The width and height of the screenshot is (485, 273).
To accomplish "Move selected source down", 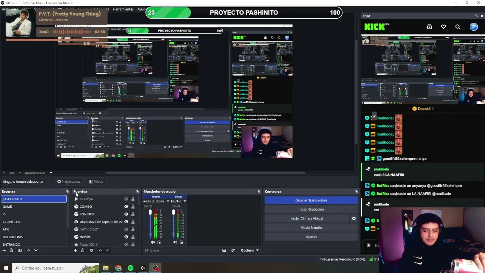I will click(107, 250).
